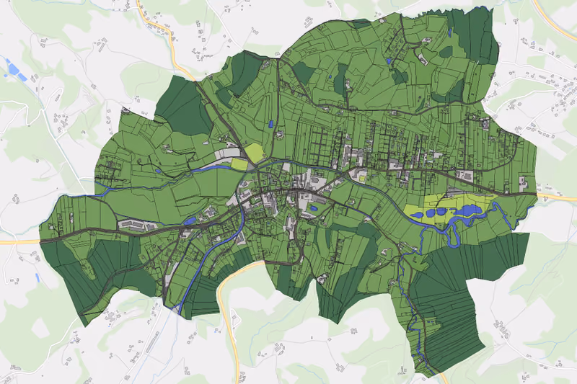
Task: Click the dark green forest block in the top right corner
Action: coord(473,35)
